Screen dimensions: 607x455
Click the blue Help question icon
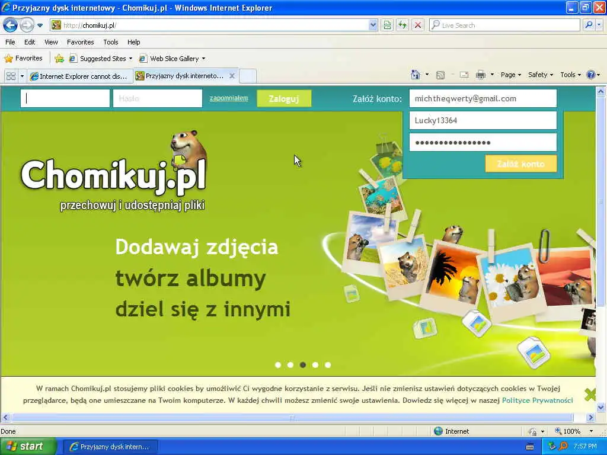coord(591,75)
